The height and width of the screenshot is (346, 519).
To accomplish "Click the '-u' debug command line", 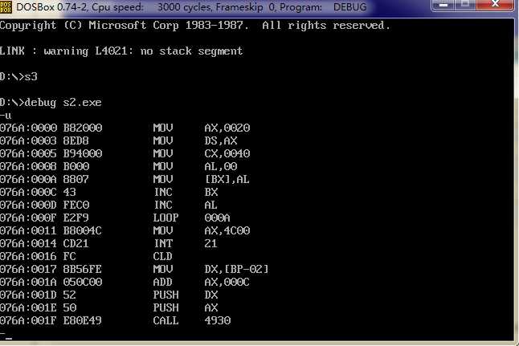I will tap(6, 116).
